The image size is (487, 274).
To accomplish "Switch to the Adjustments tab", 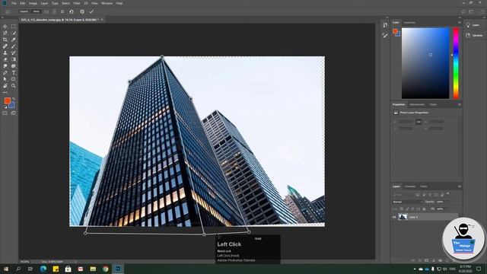I will pyautogui.click(x=417, y=105).
